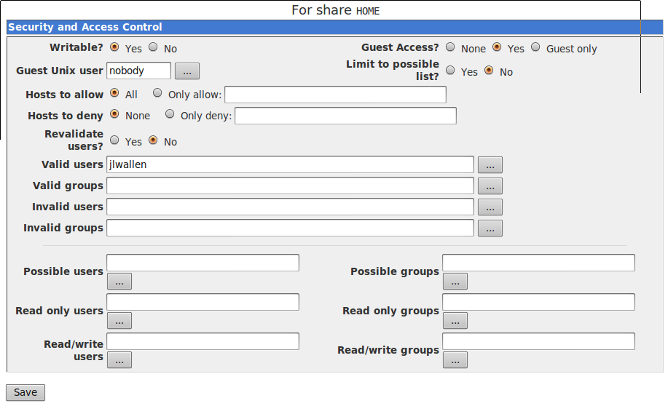The height and width of the screenshot is (406, 668).
Task: Open browse button for Valid users
Action: point(490,165)
